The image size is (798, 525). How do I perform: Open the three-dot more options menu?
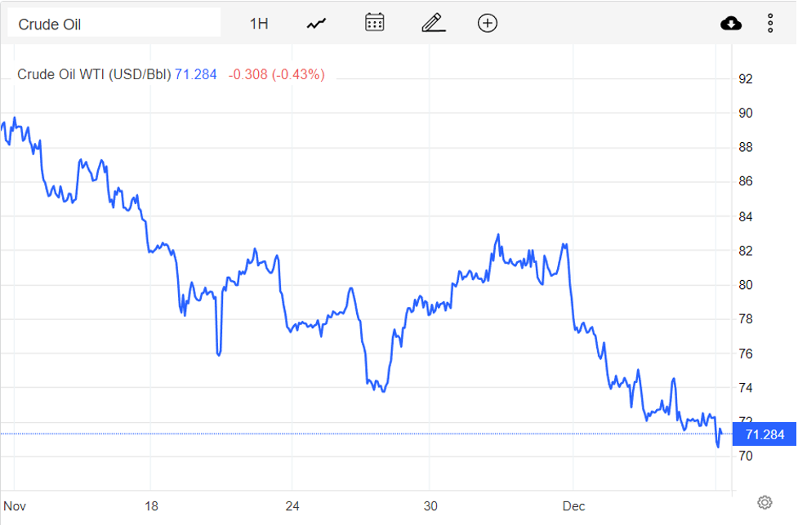tap(770, 24)
